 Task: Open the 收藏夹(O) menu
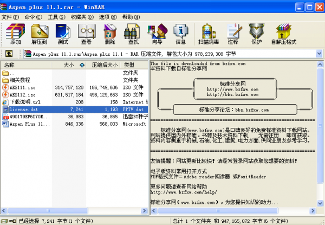tap(82, 17)
